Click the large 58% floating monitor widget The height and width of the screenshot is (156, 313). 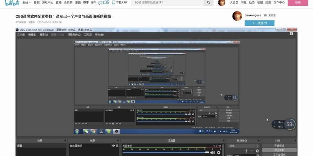284,124
